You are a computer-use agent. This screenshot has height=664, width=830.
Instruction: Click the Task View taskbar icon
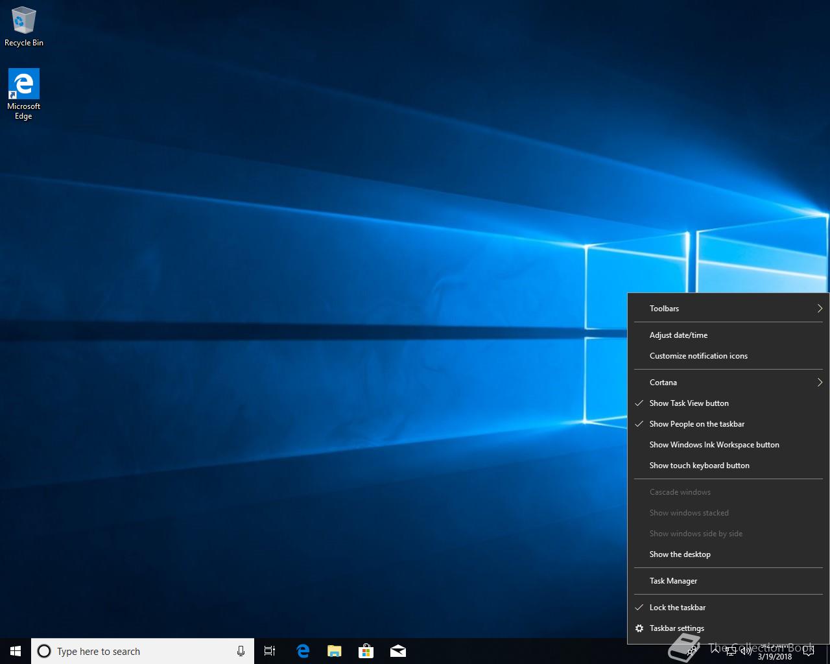(x=270, y=651)
